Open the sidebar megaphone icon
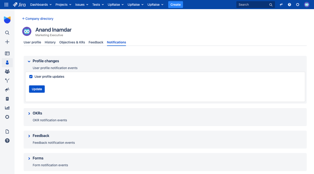 (x=7, y=89)
